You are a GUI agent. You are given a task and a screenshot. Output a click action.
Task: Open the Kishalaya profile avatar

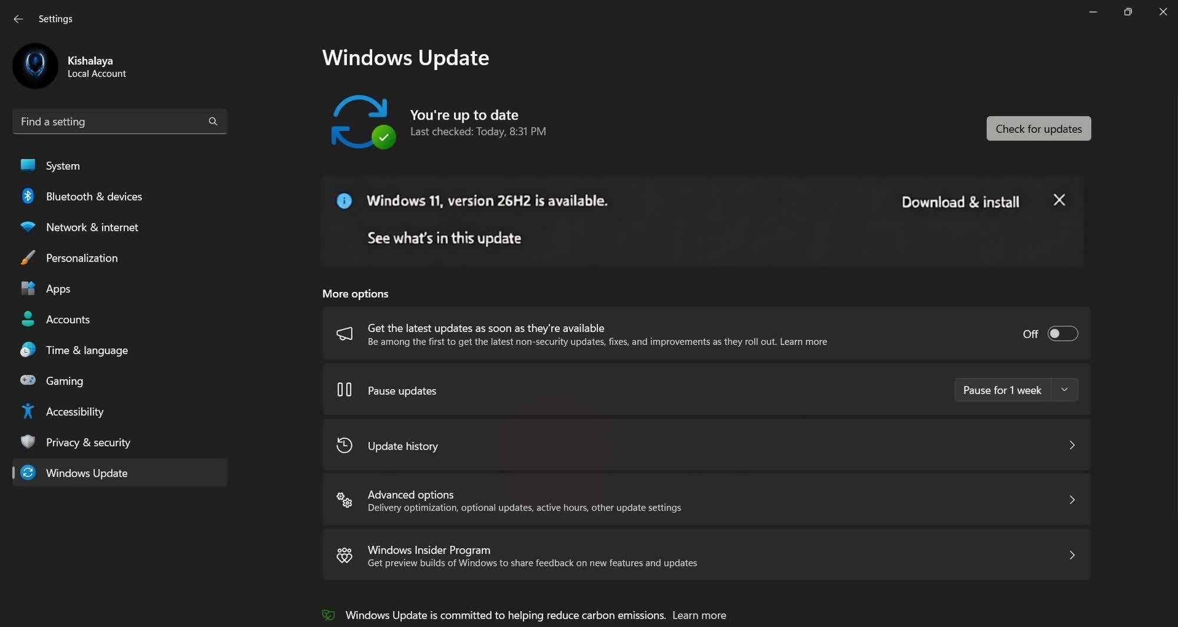tap(35, 66)
